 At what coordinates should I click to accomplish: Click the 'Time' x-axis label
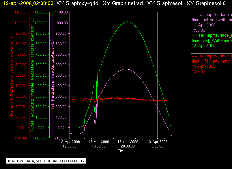tap(121, 151)
